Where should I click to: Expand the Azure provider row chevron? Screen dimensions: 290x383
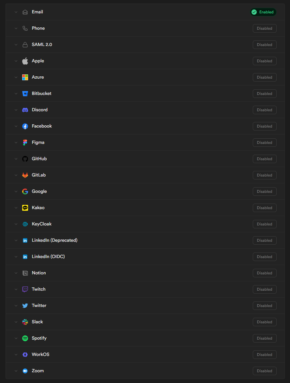point(16,77)
